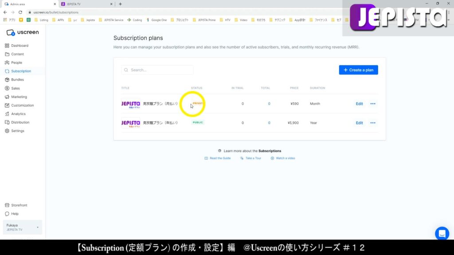The width and height of the screenshot is (454, 255).
Task: Open Watch a video link
Action: pos(283,158)
